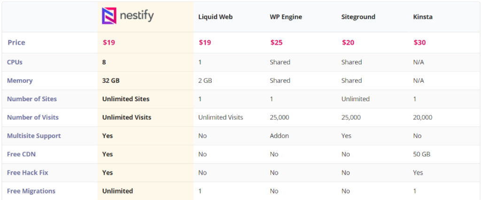Click the Number of Sites label

pos(32,99)
